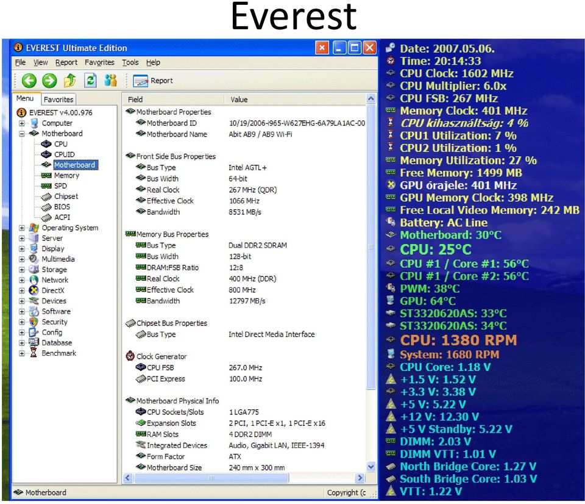Click the Clock Generator section icon
This screenshot has height=504, width=585.
point(130,356)
